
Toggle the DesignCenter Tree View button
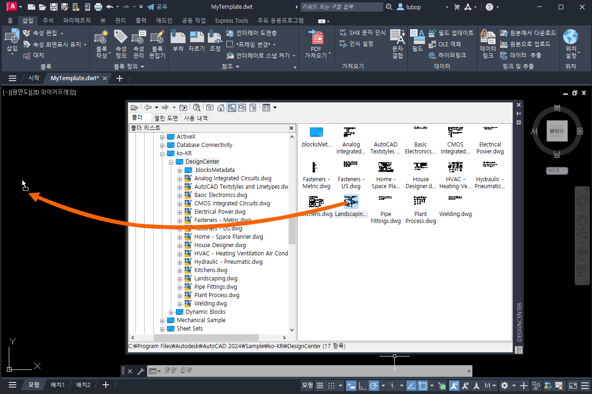(232, 107)
